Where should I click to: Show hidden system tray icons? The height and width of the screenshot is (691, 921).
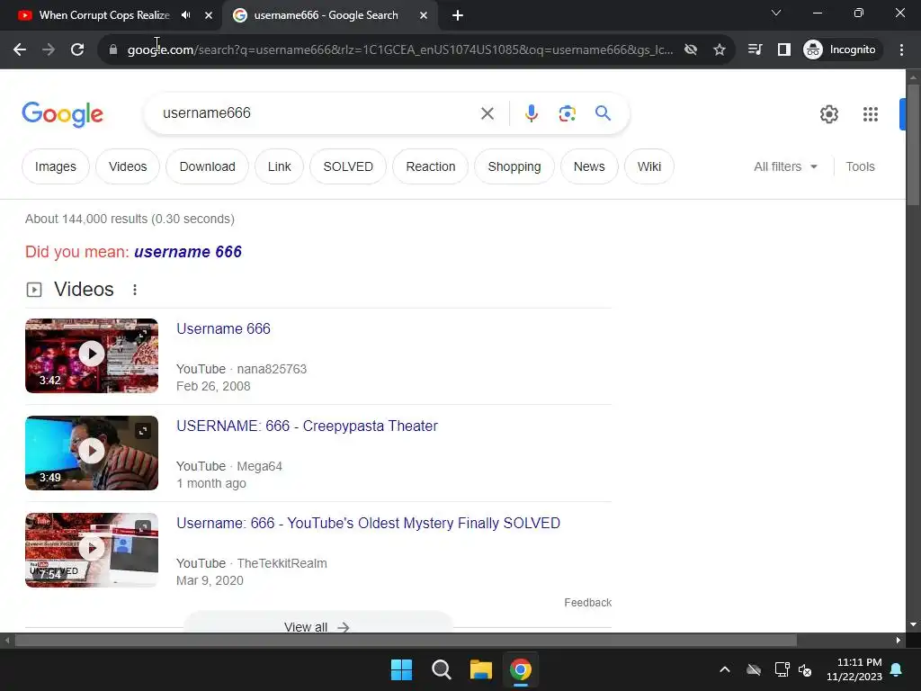click(x=725, y=669)
